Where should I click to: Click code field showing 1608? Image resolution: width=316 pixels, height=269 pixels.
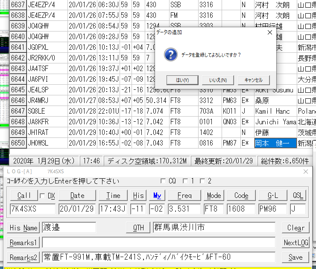click(x=241, y=209)
